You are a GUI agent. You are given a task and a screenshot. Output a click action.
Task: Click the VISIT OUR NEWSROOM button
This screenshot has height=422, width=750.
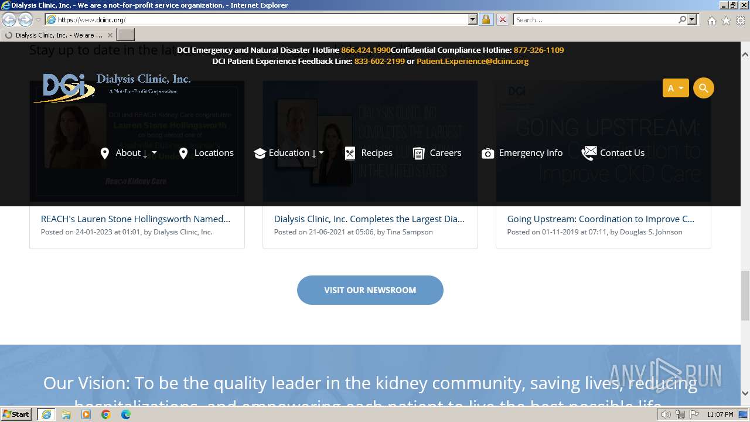[x=370, y=290]
